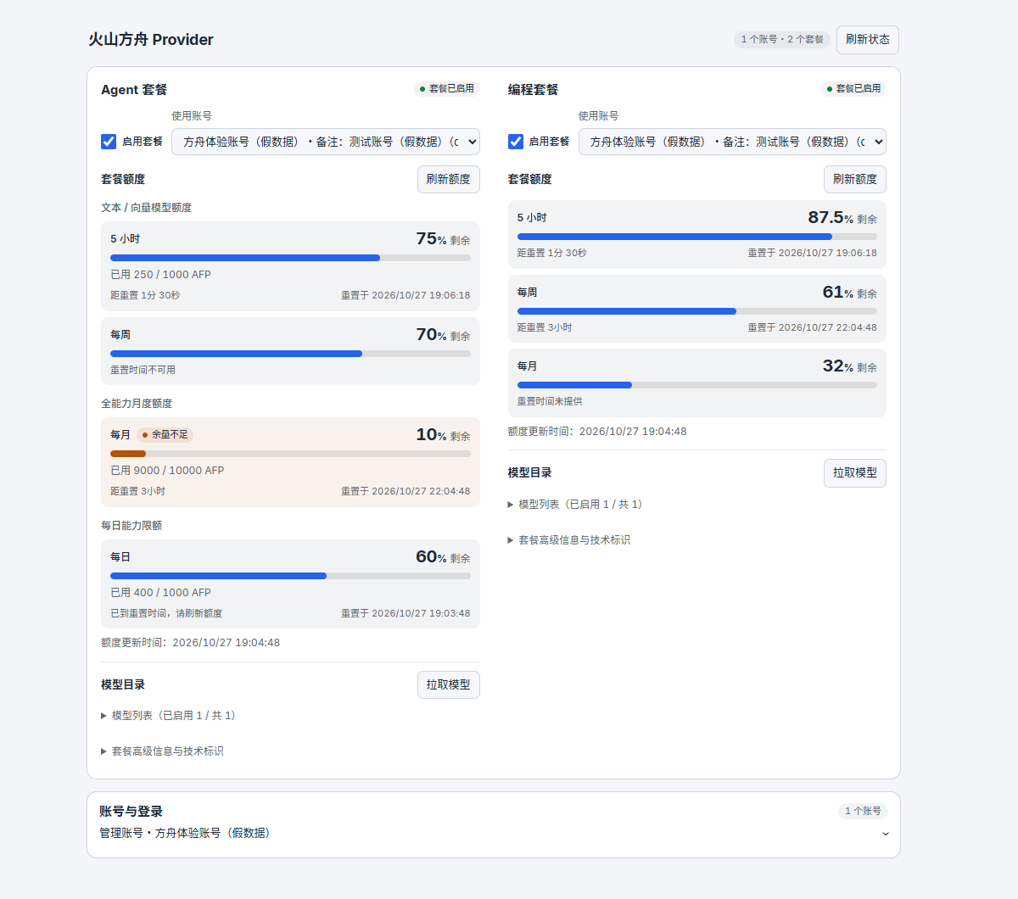Click Agent 每周 70% progress bar
1018x899 pixels.
(290, 354)
